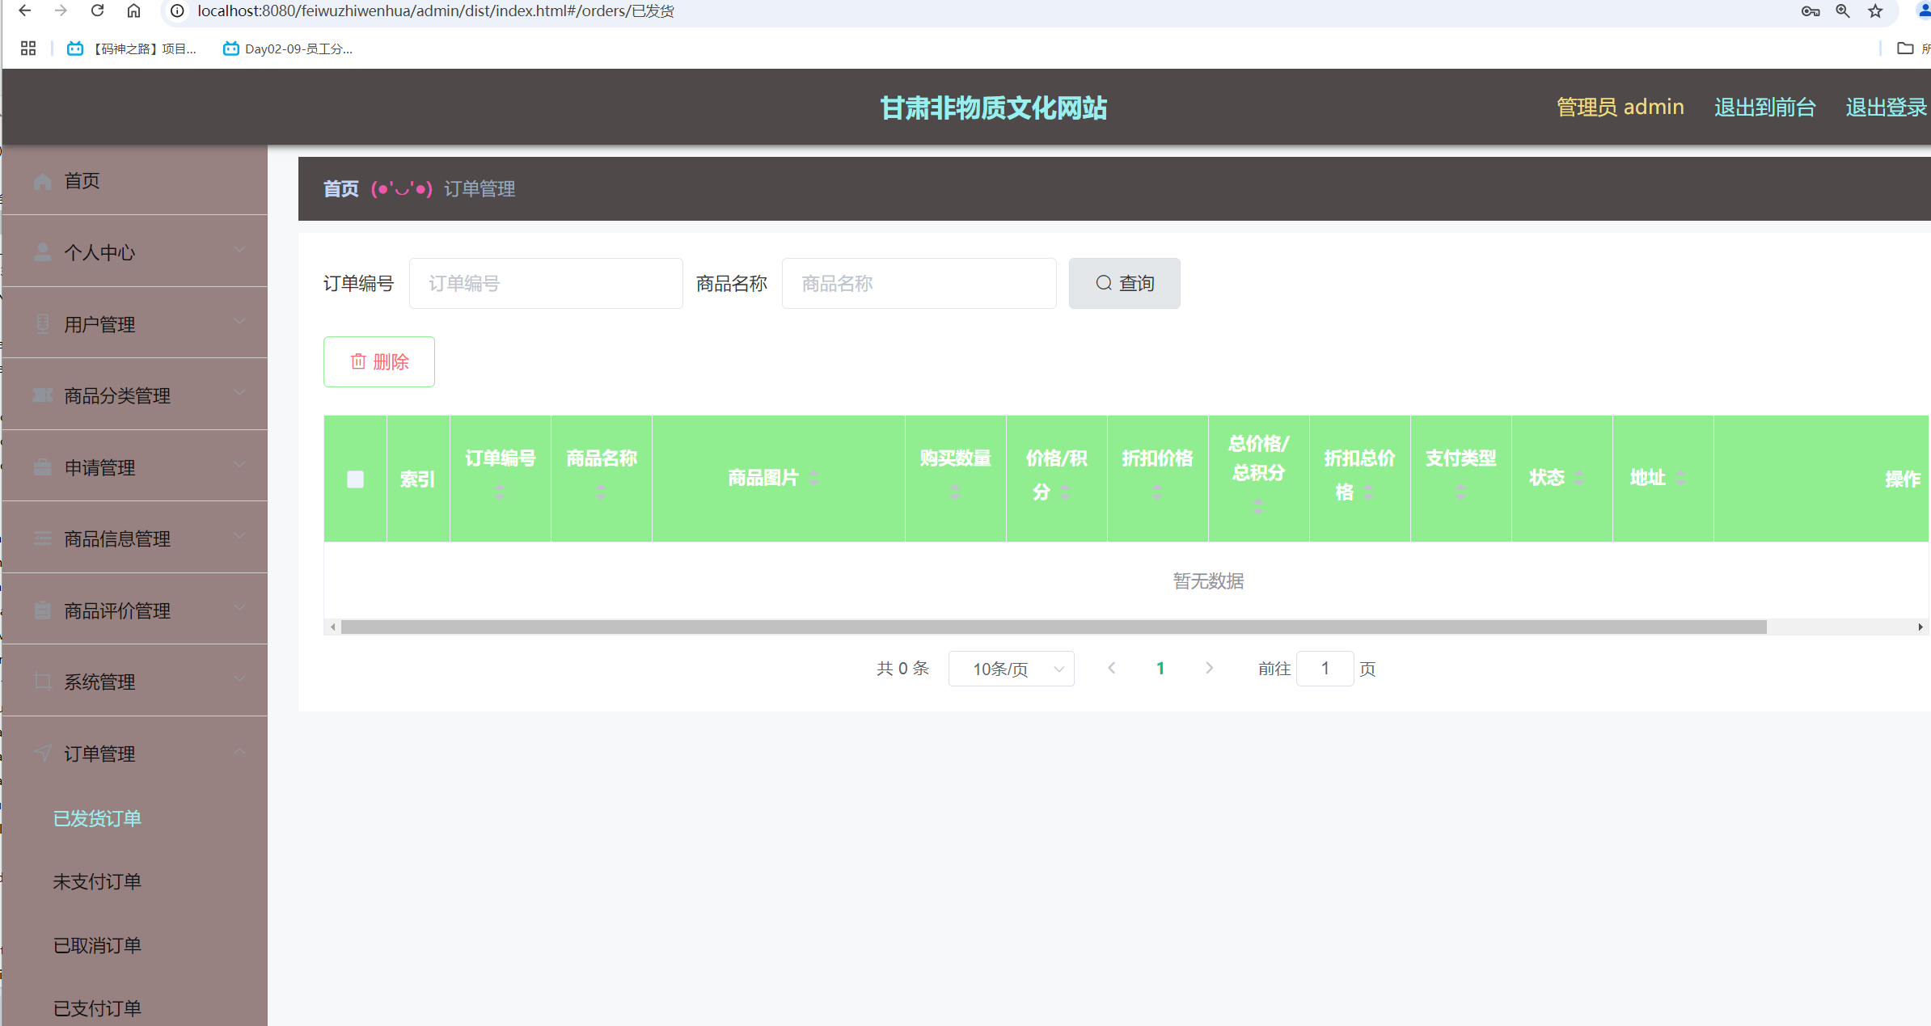The width and height of the screenshot is (1931, 1026).
Task: Bookmark page with star icon
Action: tap(1875, 11)
